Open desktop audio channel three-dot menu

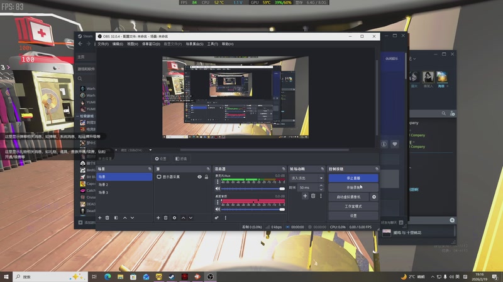tap(218, 202)
